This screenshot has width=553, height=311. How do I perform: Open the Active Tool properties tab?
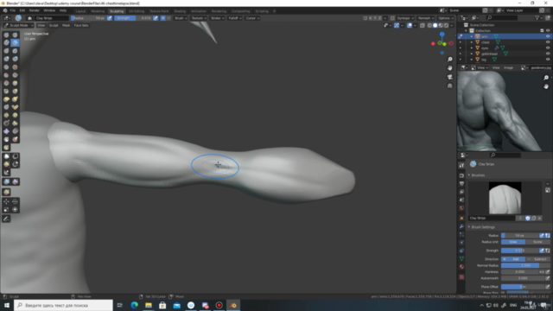click(461, 165)
